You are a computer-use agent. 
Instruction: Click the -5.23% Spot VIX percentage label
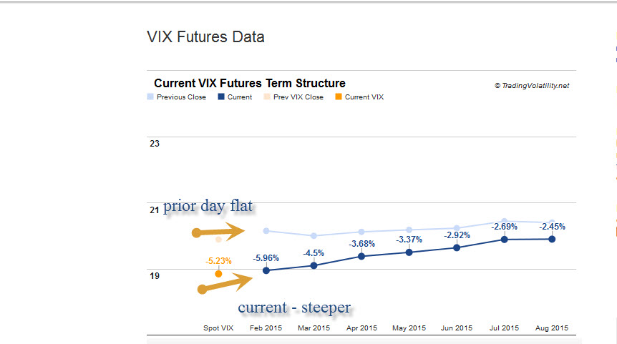tap(218, 261)
